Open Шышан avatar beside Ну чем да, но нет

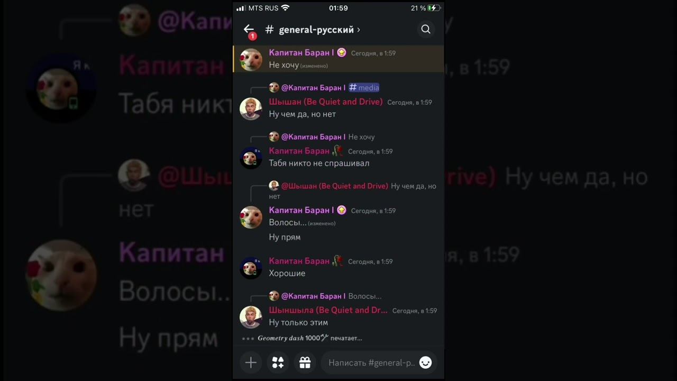tap(251, 109)
